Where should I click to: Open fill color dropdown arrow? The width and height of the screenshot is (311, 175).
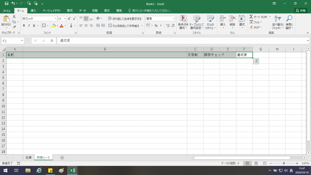click(57, 26)
